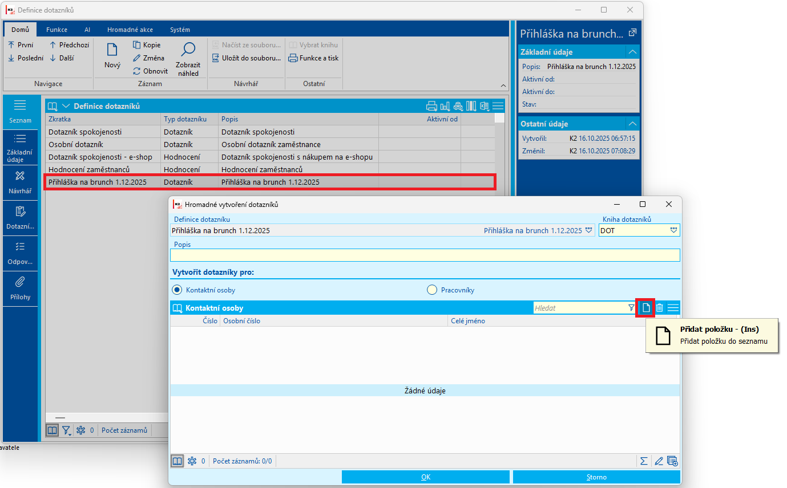Open the hamburger menu of Definice dotazníků grid

point(498,106)
